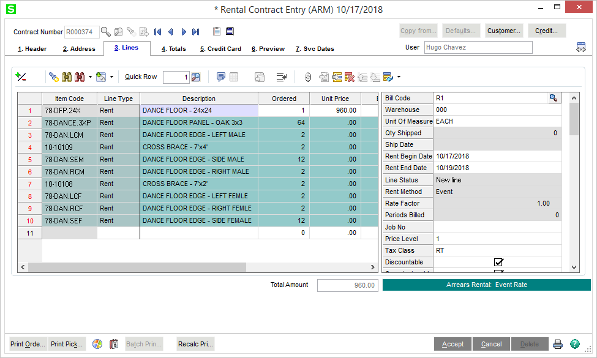Expand dropdown arrow at end of lines toolbar

point(399,77)
